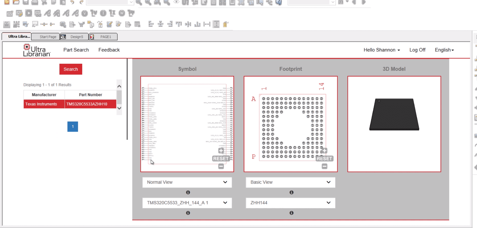The image size is (477, 228).
Task: Open the English language dropdown
Action: (444, 50)
